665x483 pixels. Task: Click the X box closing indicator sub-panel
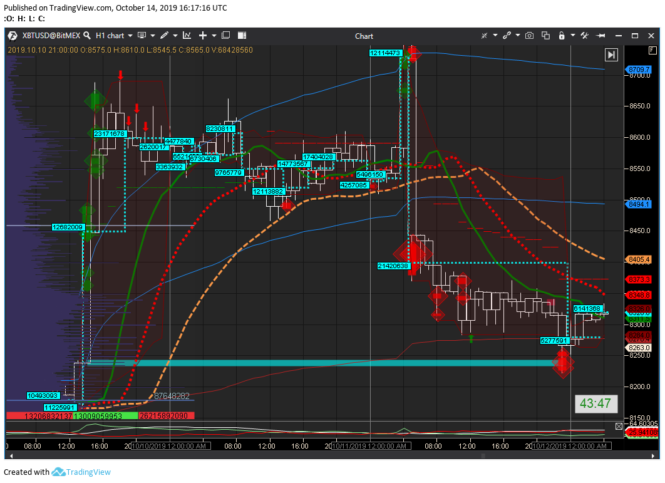click(619, 426)
